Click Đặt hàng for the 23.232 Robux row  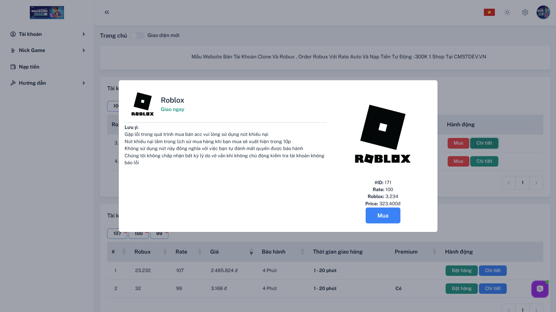pyautogui.click(x=461, y=271)
